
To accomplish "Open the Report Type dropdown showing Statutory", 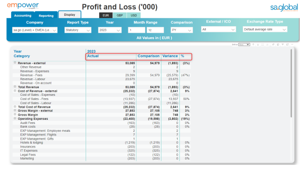I will pyautogui.click(x=78, y=30).
